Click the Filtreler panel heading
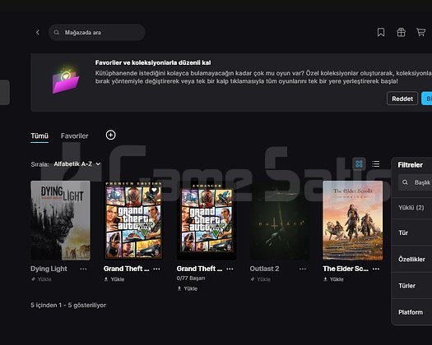432x345 pixels. (411, 165)
